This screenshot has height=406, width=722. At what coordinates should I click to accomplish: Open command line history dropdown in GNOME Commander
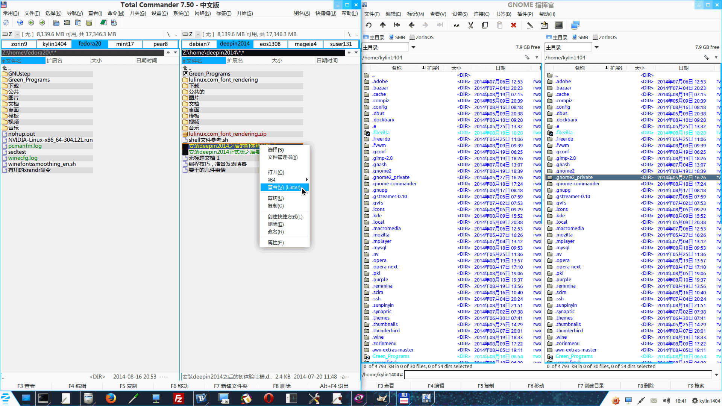point(717,375)
